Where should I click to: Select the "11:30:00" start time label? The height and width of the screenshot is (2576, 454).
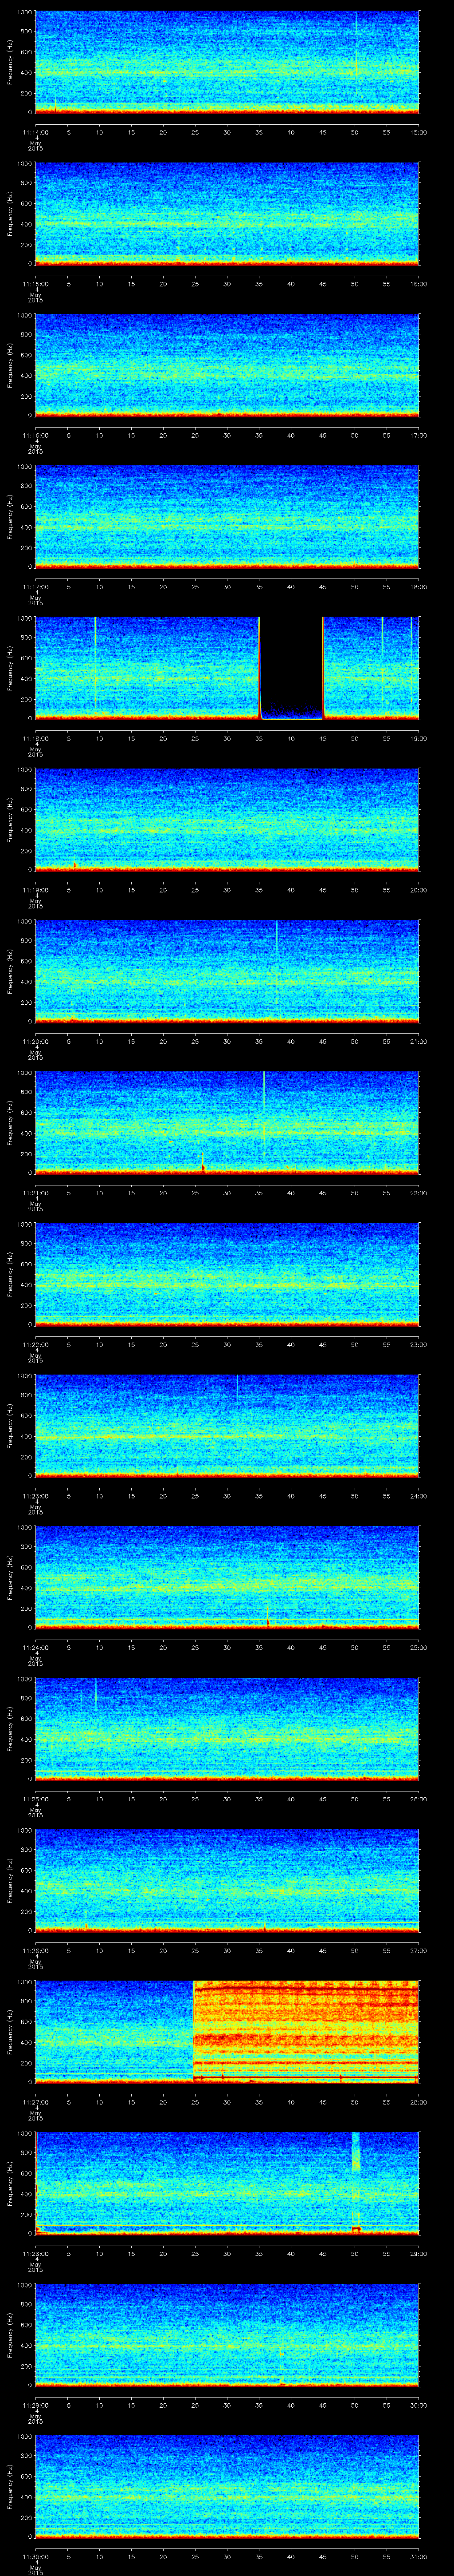[x=36, y=2556]
